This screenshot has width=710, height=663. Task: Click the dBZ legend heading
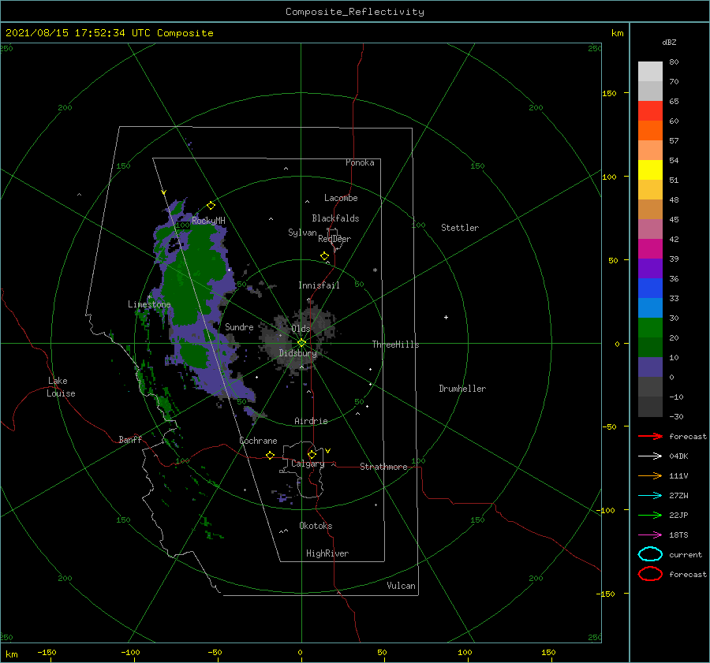(669, 42)
